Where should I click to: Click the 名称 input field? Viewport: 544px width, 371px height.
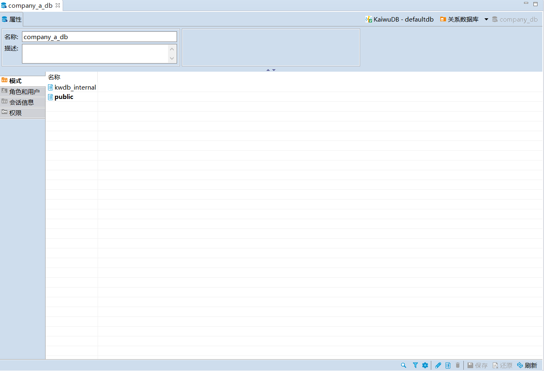(99, 37)
